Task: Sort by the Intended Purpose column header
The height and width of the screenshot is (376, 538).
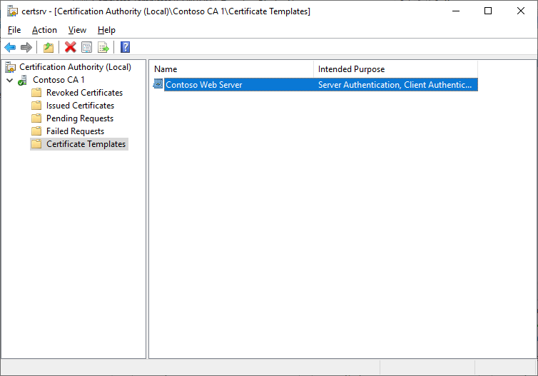Action: click(x=394, y=69)
